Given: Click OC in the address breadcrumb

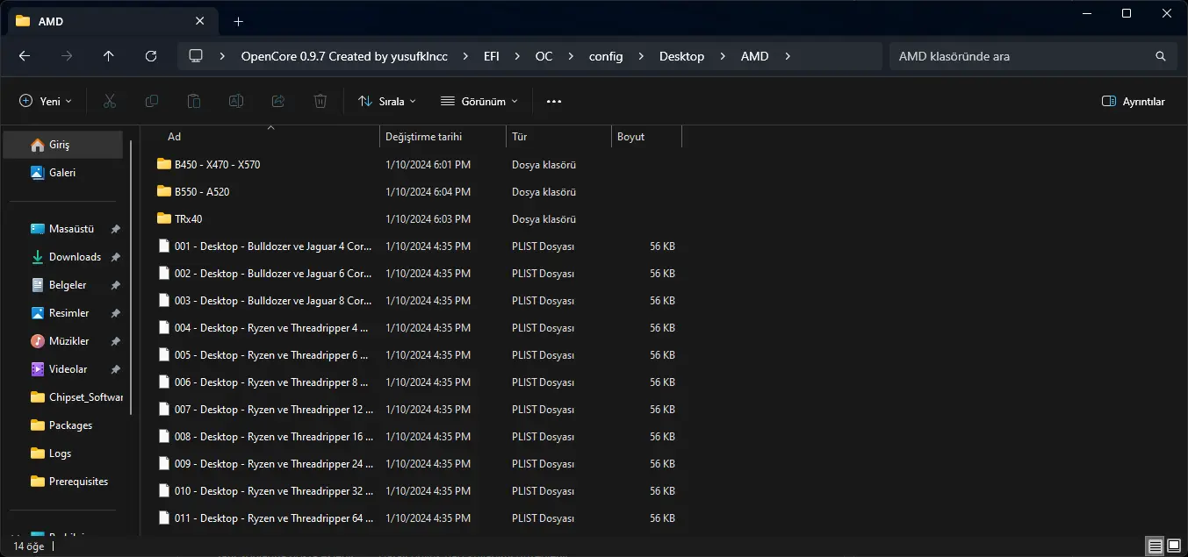Looking at the screenshot, I should (x=544, y=56).
